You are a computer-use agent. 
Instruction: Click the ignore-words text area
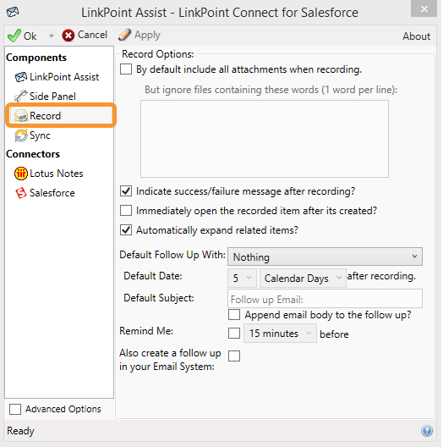(265, 139)
